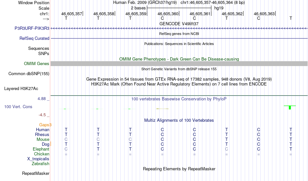Click the -4.5 lower conservation value
308x181 pixels.
click(x=42, y=115)
